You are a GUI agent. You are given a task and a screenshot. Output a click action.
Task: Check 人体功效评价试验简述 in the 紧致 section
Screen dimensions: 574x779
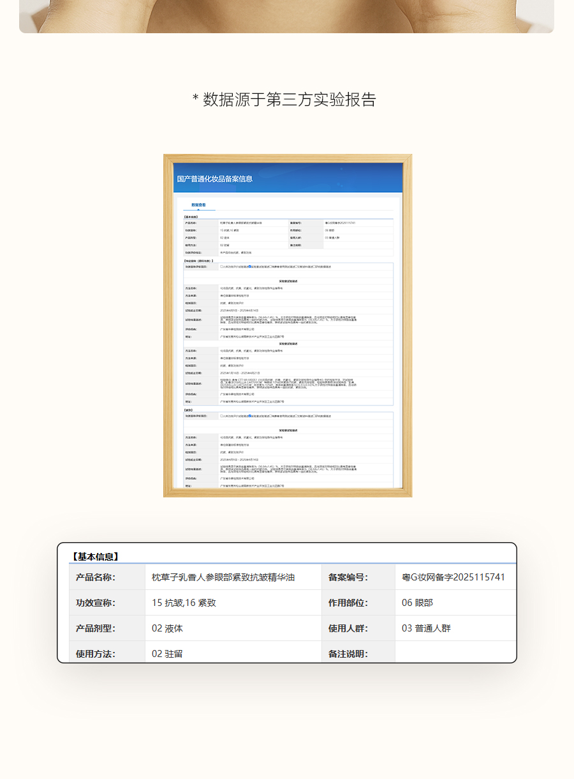pos(221,416)
